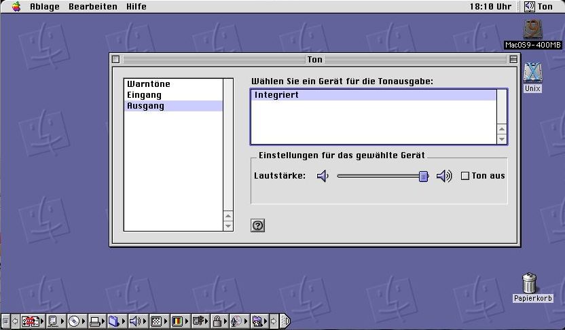Click the down arrow of category list scrollbar
The height and width of the screenshot is (330, 565).
click(228, 226)
